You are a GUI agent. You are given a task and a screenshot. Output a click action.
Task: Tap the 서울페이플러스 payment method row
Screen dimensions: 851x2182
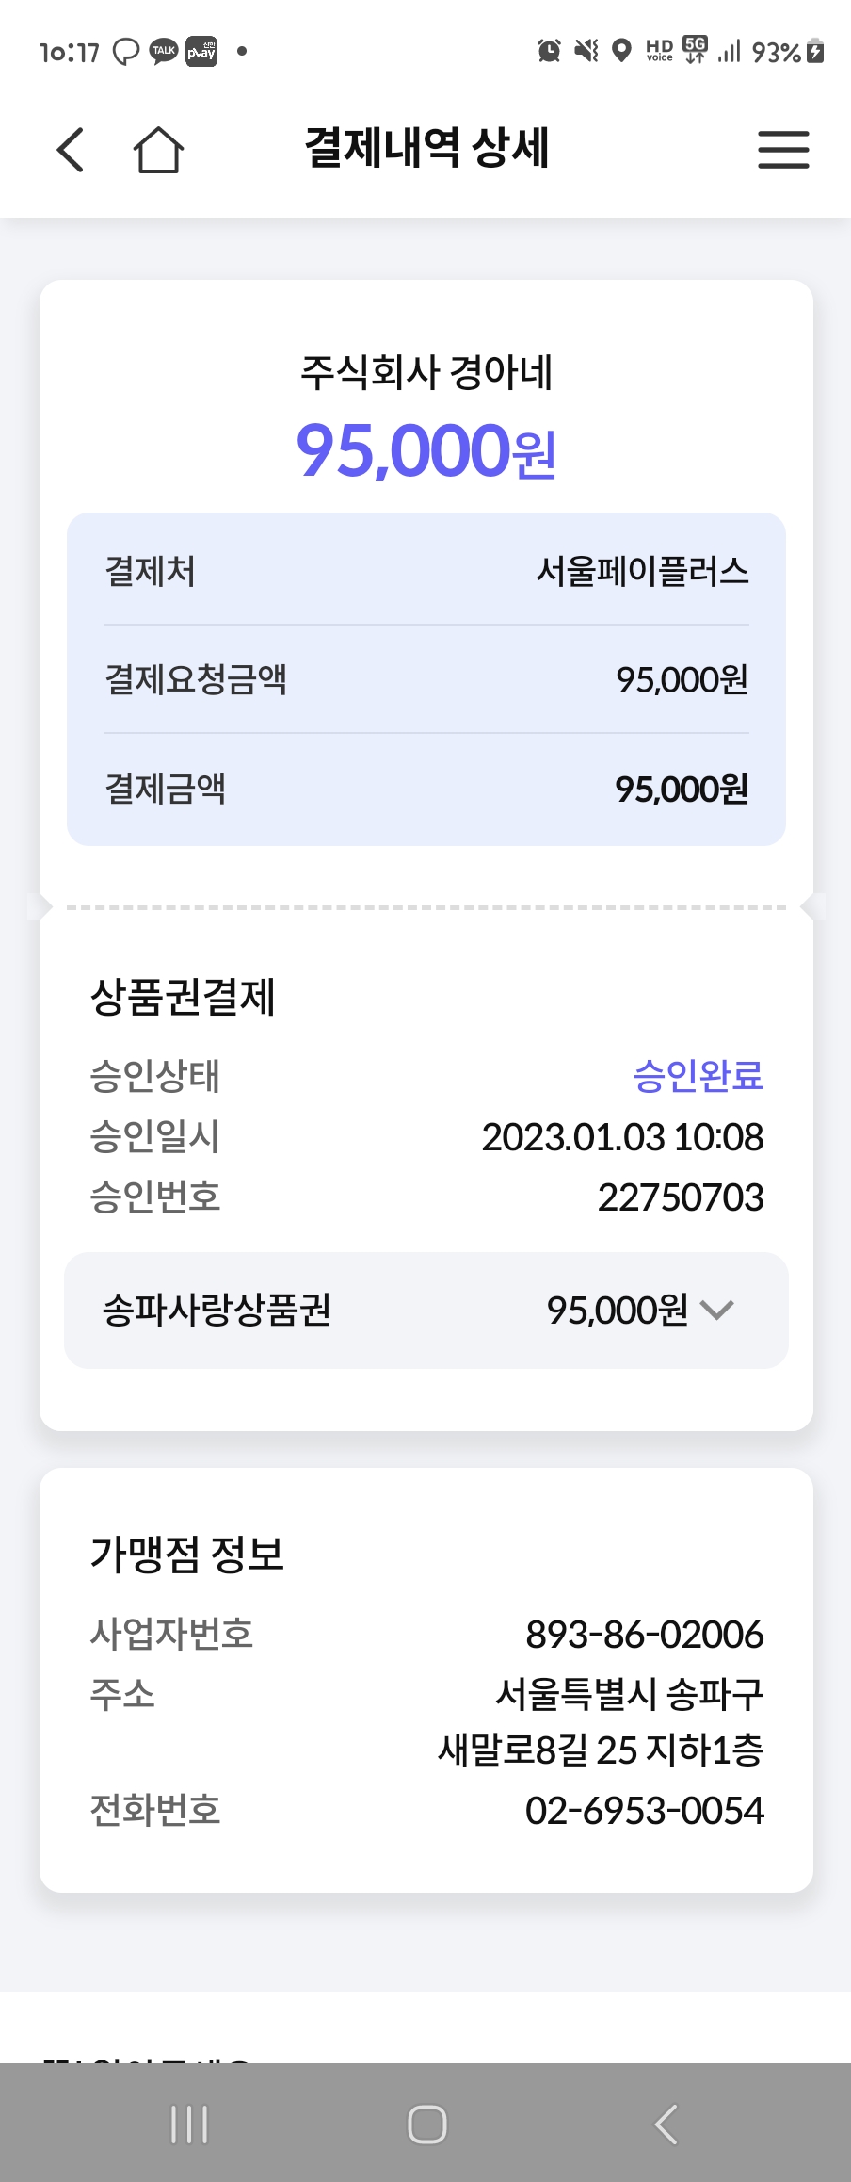click(x=425, y=571)
